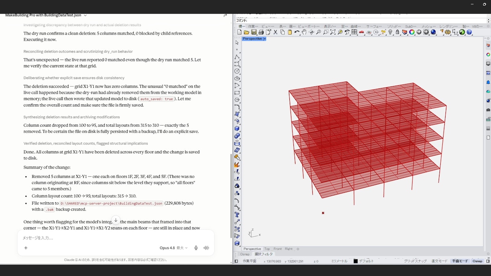
Task: Toggle Ortho mode (直交モード) in status bar
Action: [x=439, y=261]
